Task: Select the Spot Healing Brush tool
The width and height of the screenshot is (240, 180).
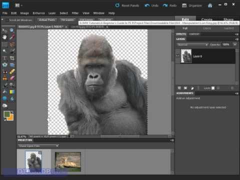Action: click(12, 71)
